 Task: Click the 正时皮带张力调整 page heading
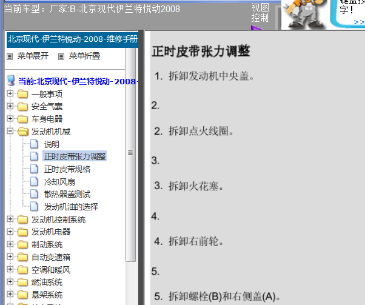click(x=201, y=51)
